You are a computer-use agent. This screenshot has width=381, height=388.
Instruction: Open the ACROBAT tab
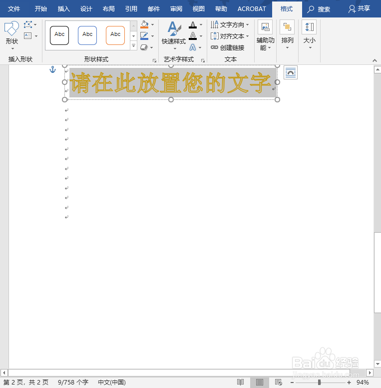point(252,9)
